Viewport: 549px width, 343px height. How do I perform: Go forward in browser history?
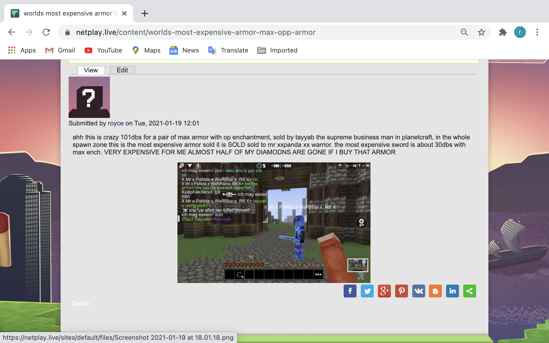pos(29,32)
